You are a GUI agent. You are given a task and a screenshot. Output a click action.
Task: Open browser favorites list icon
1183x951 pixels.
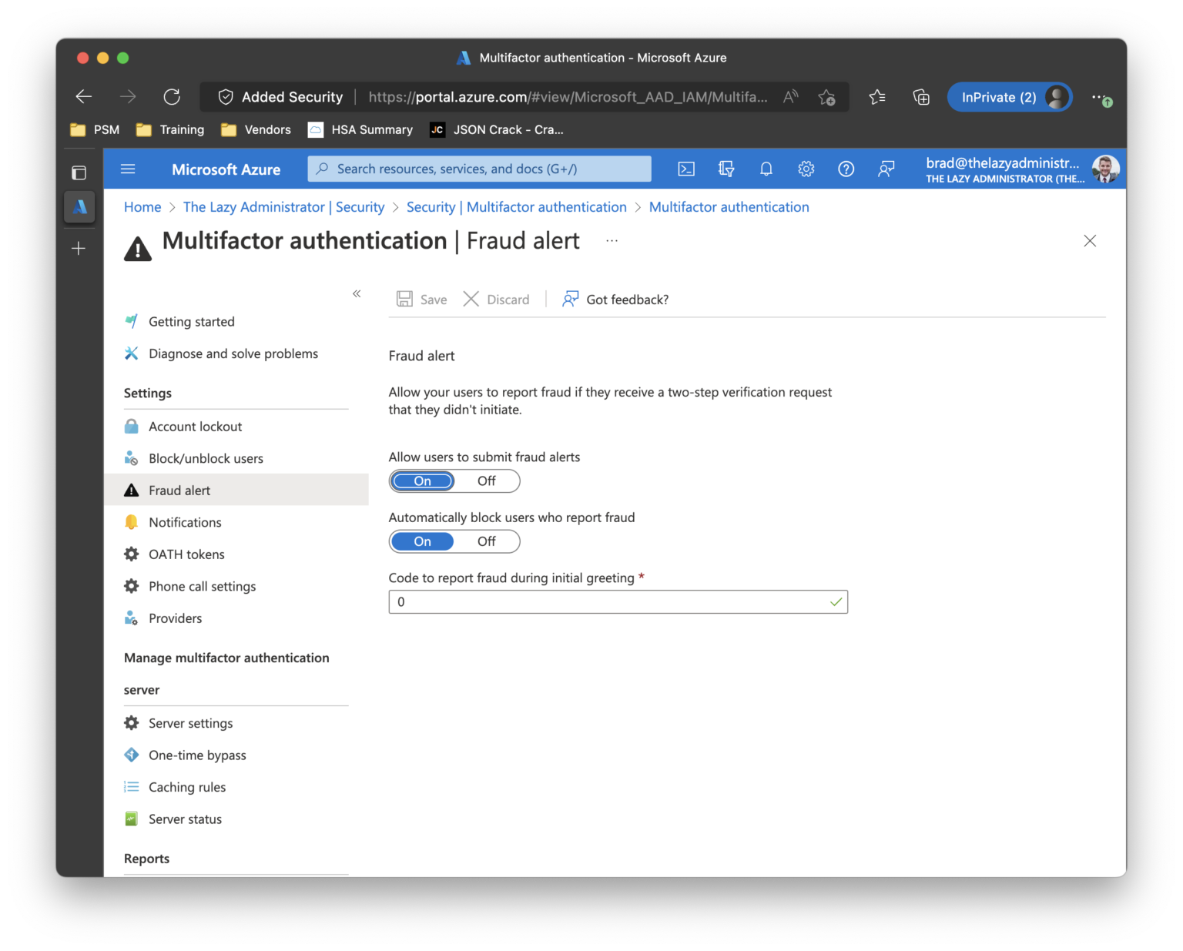click(877, 97)
